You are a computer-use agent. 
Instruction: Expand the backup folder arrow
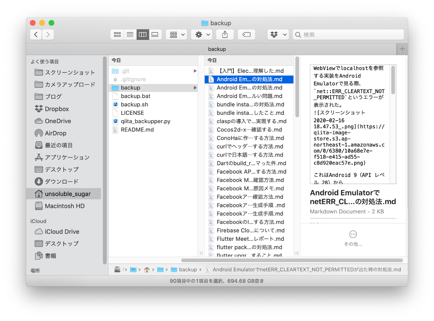pos(195,88)
